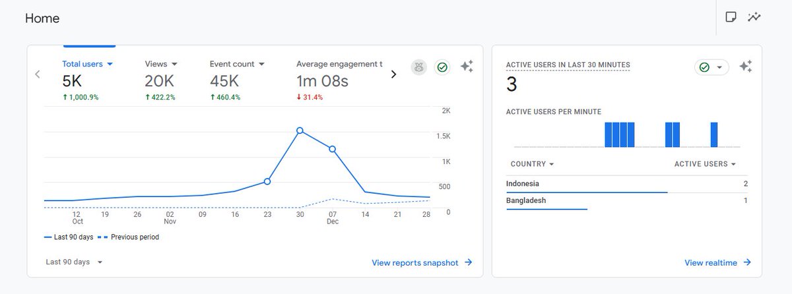Click the chart data point at Nov 23
The width and height of the screenshot is (792, 294).
[267, 181]
